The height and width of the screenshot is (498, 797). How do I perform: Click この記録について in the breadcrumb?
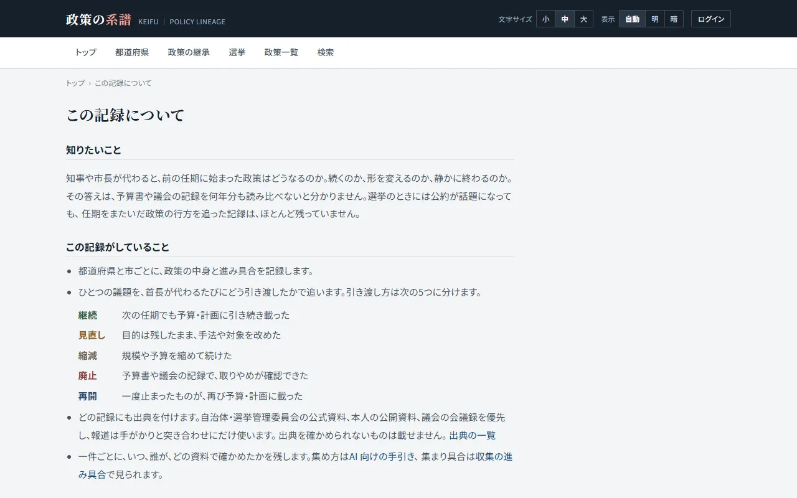pyautogui.click(x=123, y=83)
